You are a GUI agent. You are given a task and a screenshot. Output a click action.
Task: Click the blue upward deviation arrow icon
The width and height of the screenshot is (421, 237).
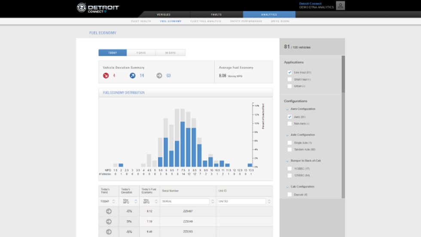(133, 76)
